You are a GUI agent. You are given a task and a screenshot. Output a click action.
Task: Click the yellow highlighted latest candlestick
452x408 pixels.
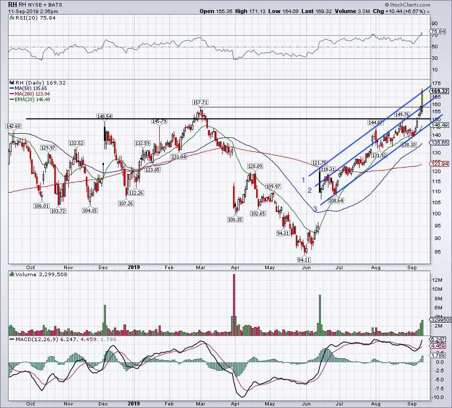422,101
